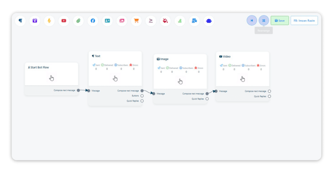This screenshot has height=173, width=333.
Task: Add an Image element from the purple camera icon
Action: pyautogui.click(x=35, y=21)
